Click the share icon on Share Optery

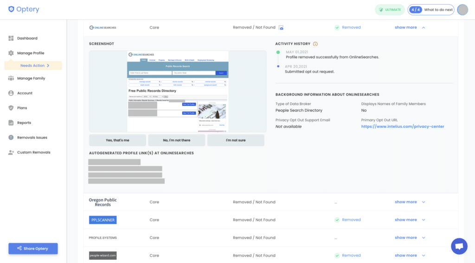pos(19,248)
